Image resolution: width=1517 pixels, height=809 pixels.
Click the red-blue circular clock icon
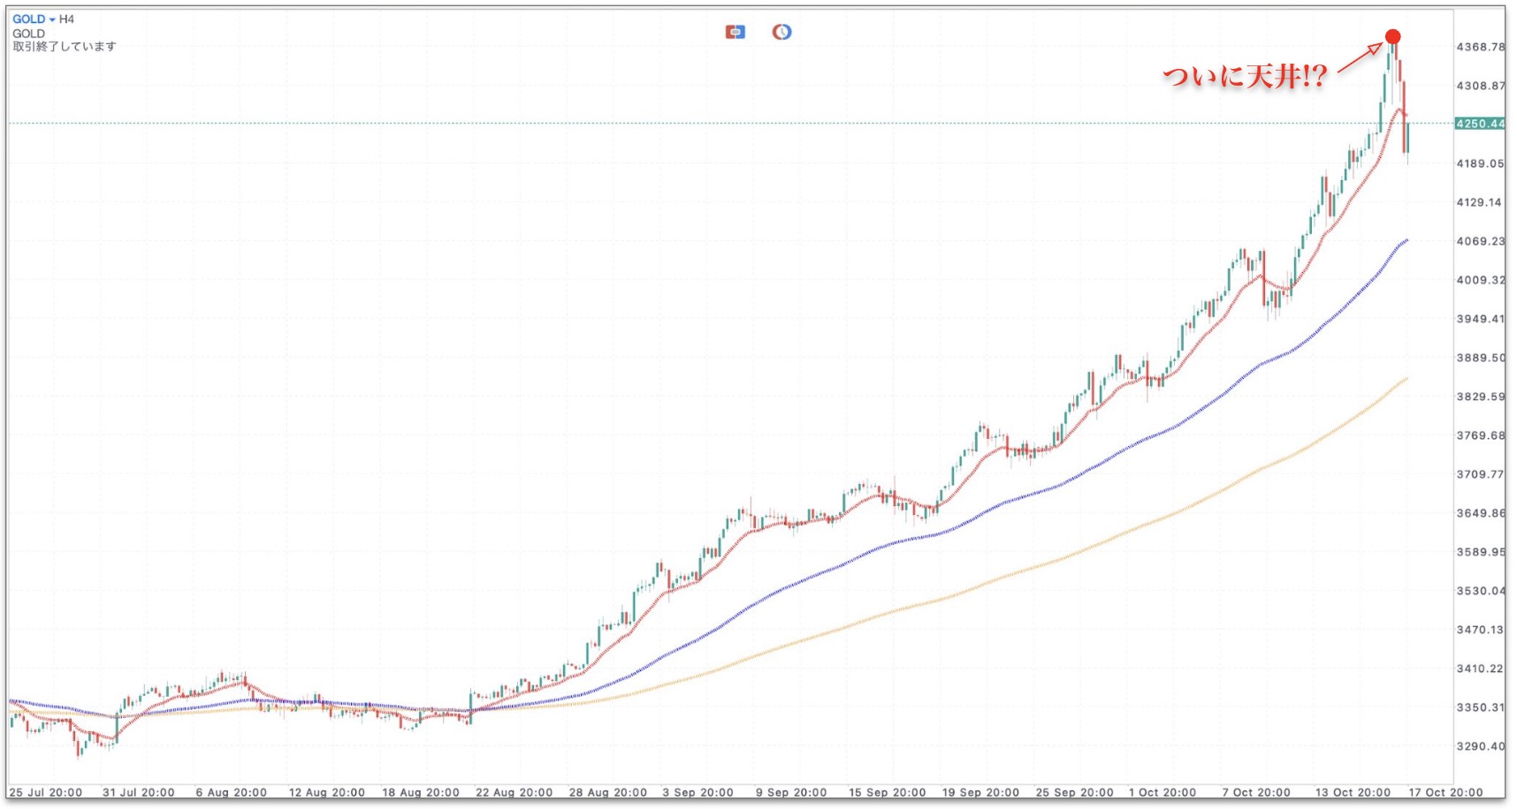click(x=781, y=32)
